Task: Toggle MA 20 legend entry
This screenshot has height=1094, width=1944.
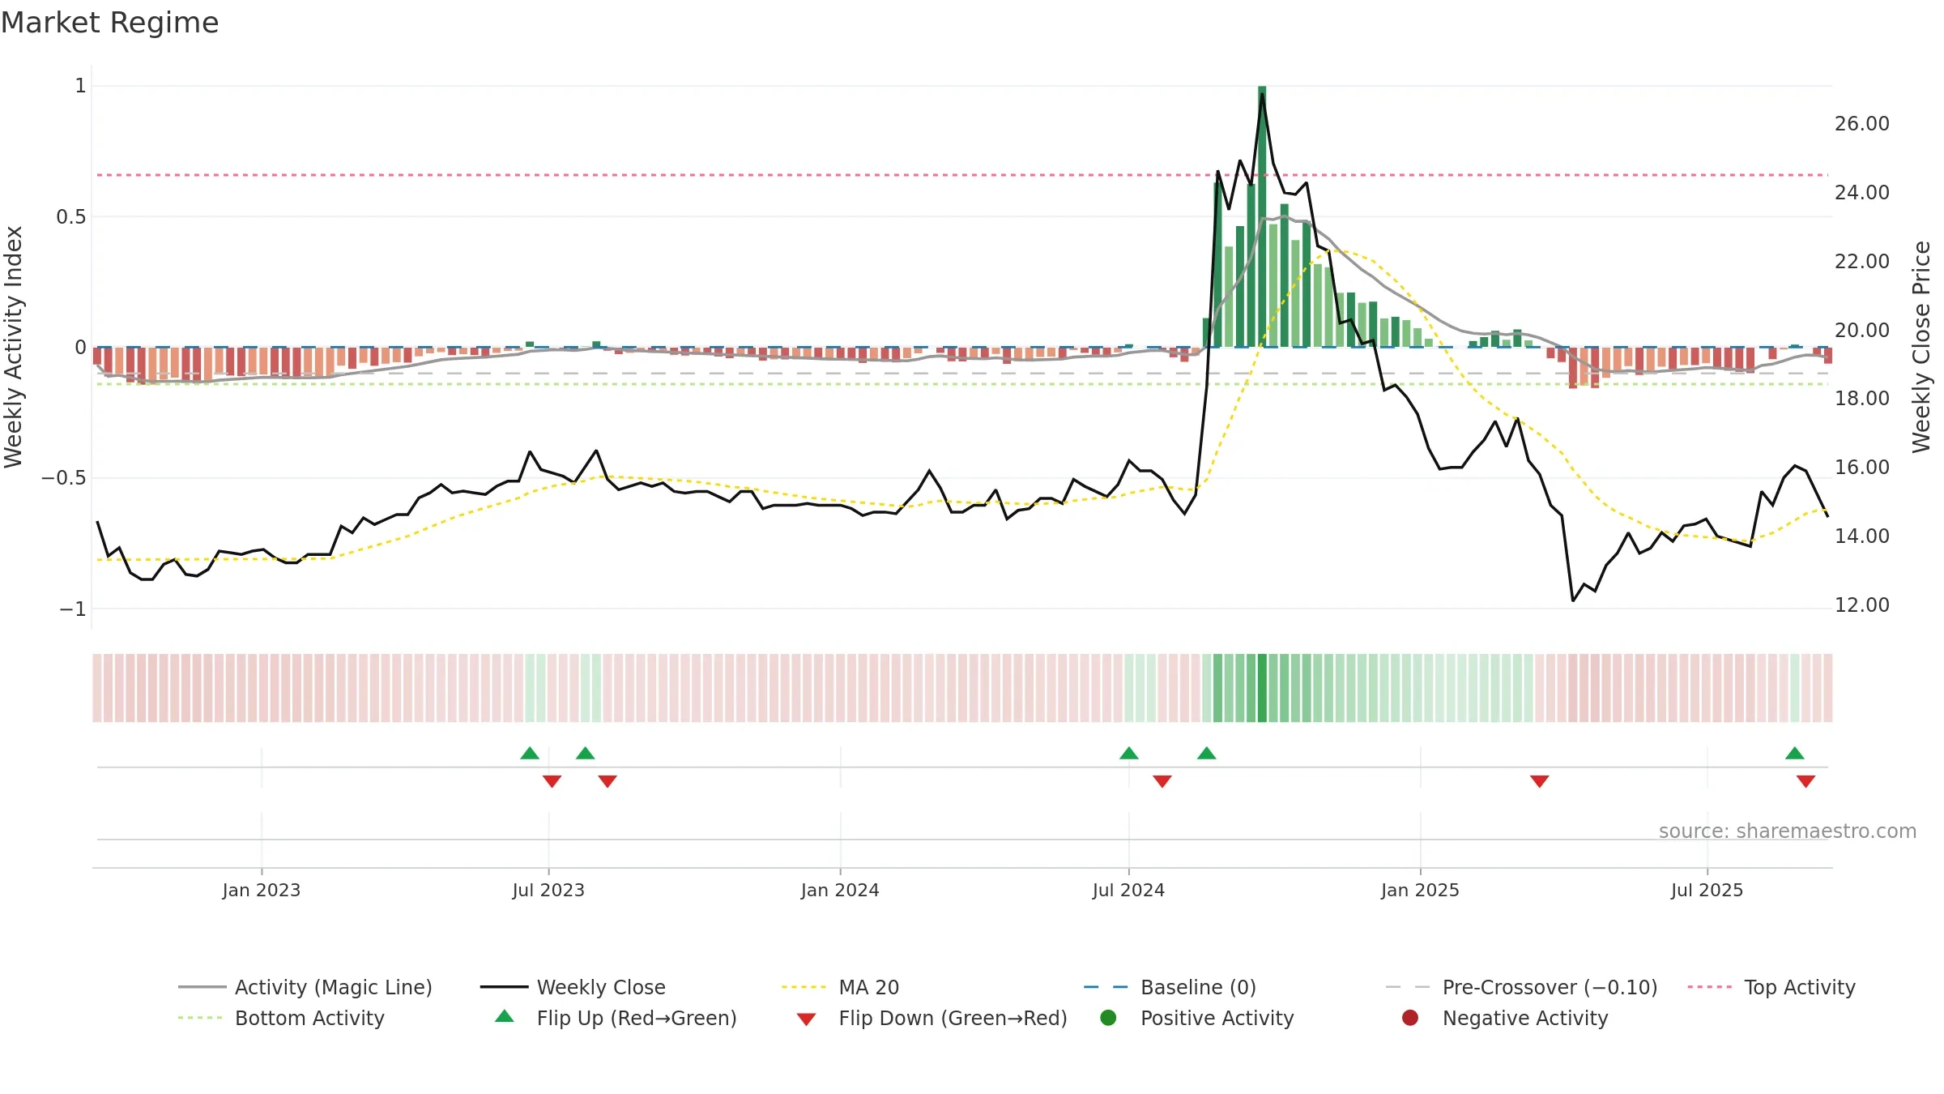Action: pos(840,987)
